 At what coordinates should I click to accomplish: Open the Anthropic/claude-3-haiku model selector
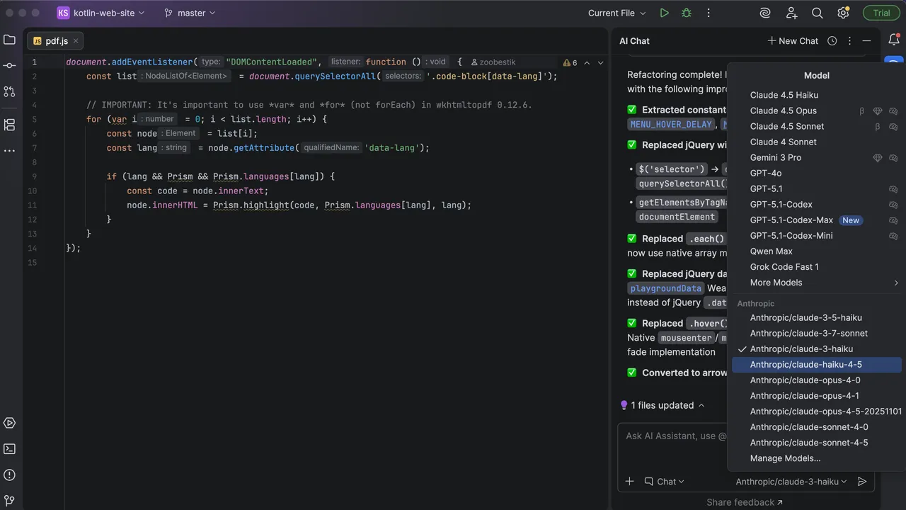pyautogui.click(x=791, y=482)
